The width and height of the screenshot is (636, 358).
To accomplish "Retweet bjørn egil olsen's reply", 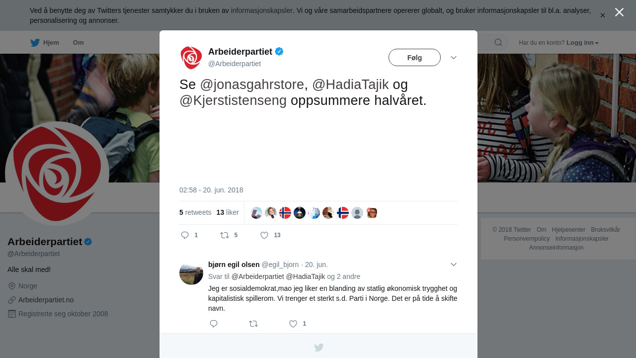I will [x=253, y=324].
